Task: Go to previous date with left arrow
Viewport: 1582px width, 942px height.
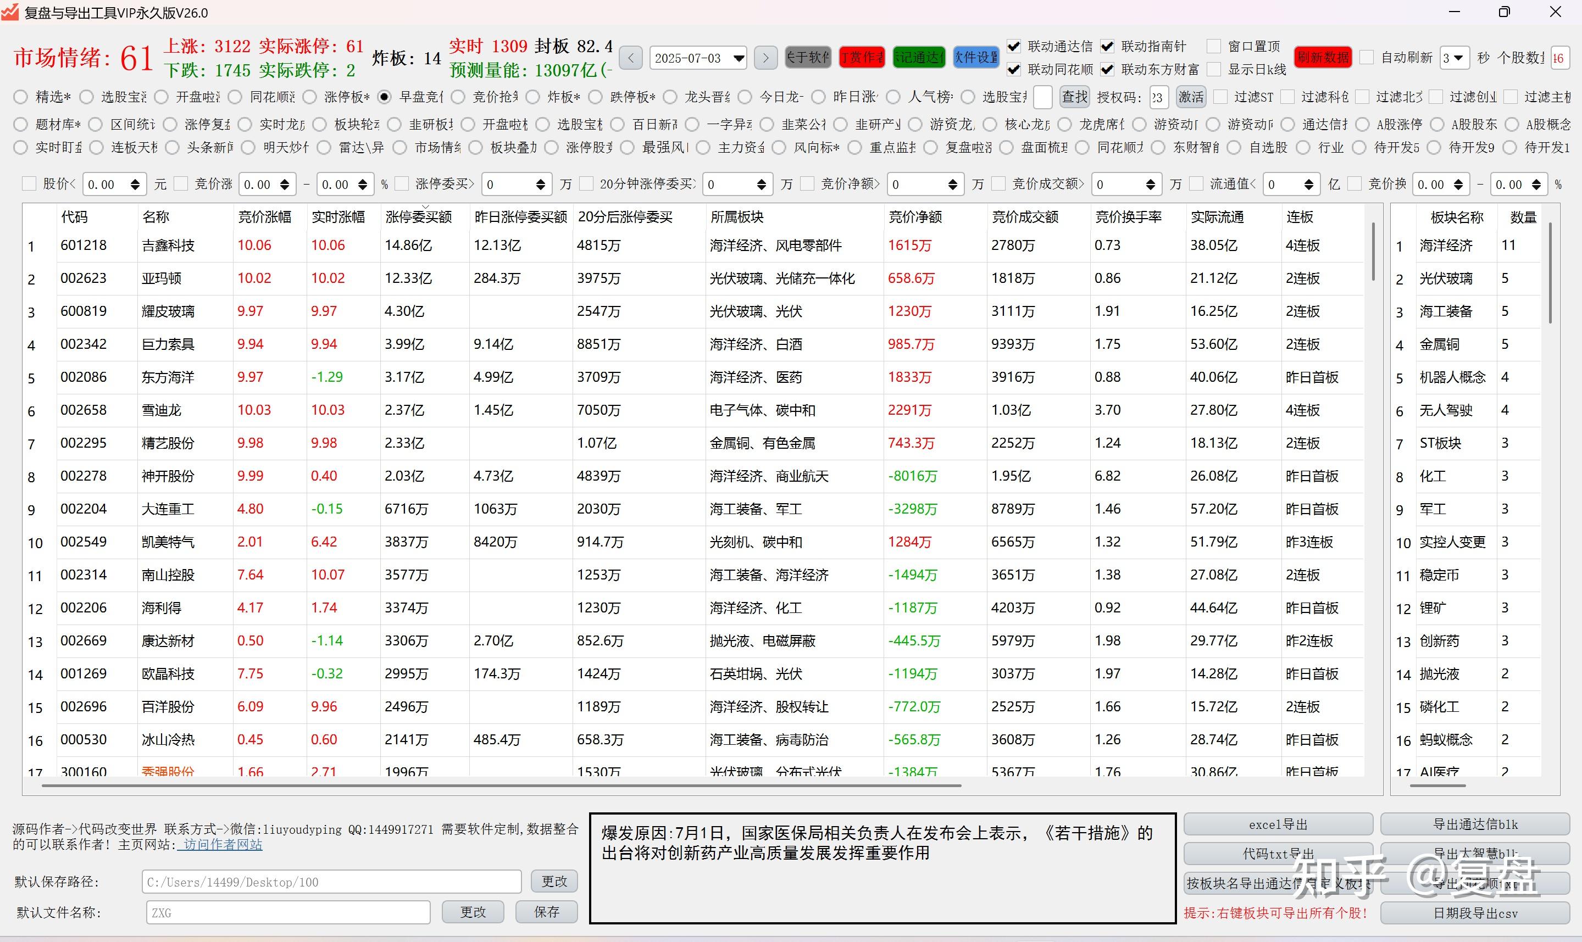Action: 630,58
